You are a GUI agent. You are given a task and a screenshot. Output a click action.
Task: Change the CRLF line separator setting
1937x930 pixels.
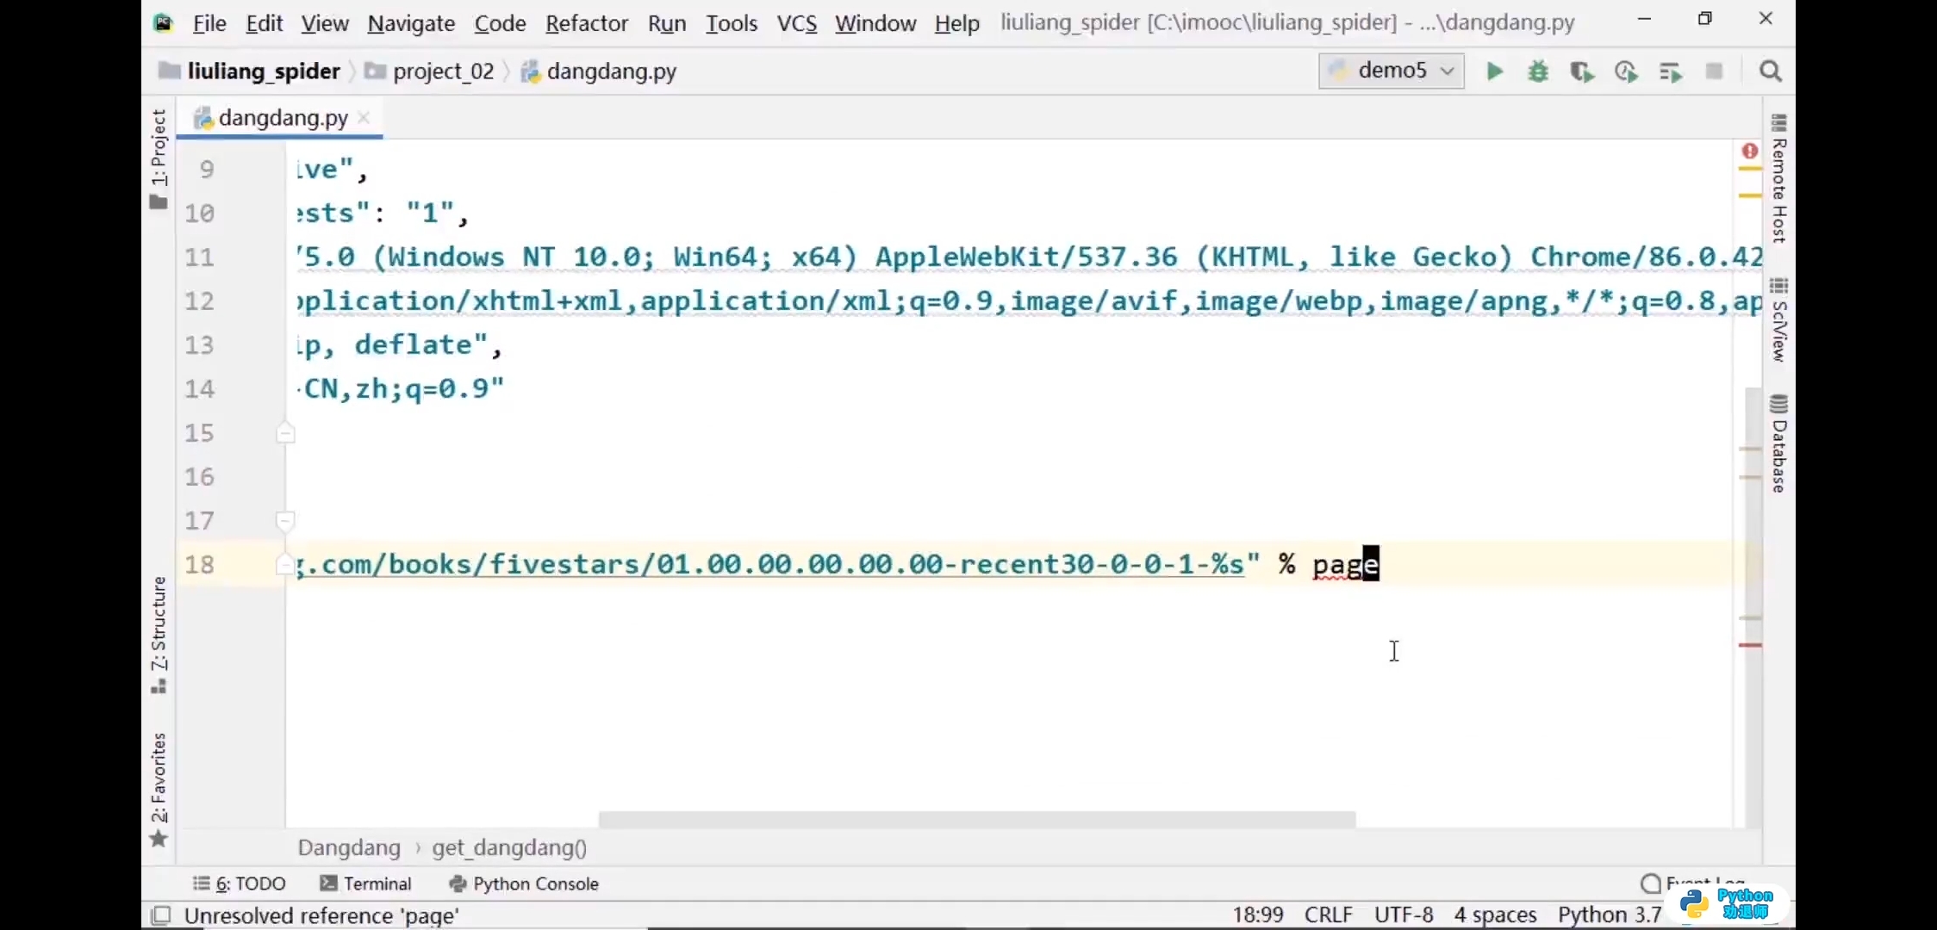(x=1328, y=914)
